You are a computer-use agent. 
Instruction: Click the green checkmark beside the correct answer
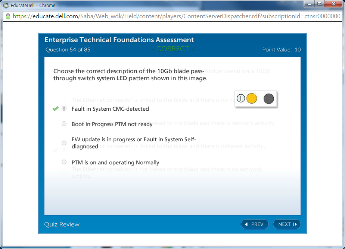[55, 109]
